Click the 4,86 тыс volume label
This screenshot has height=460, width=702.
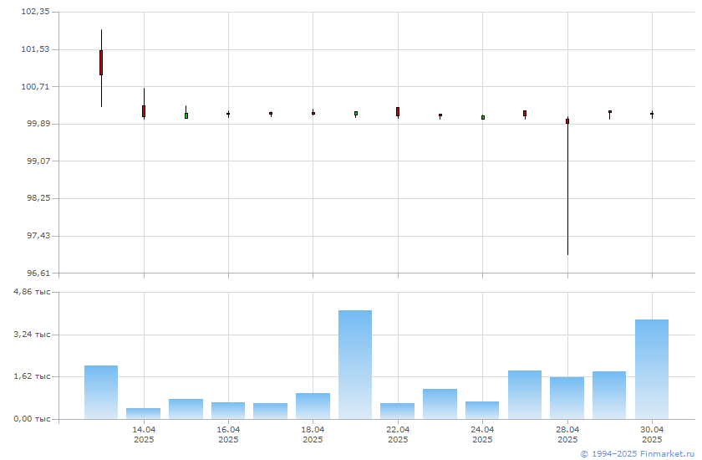(x=32, y=292)
